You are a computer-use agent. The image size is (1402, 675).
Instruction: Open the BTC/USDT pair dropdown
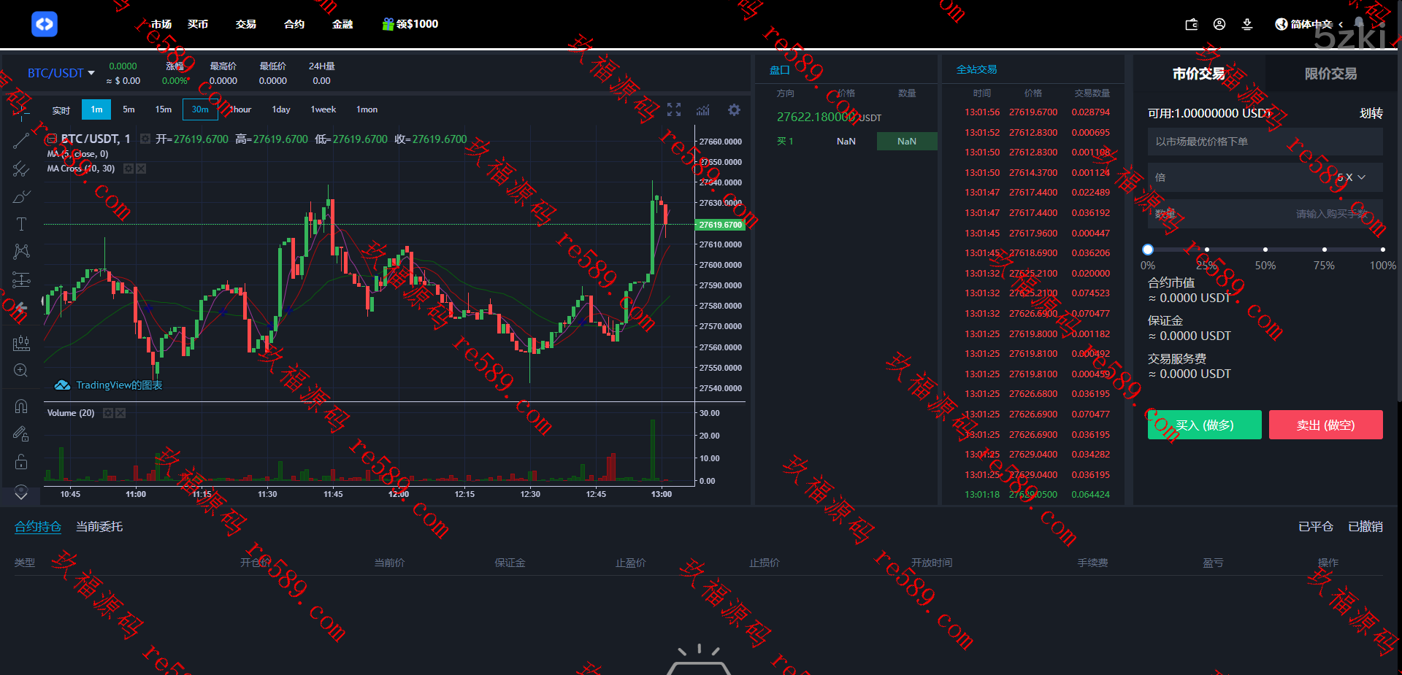[x=61, y=73]
